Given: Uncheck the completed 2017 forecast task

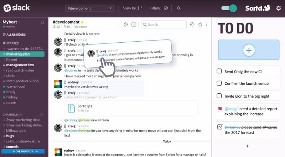Looking at the screenshot, I should coord(219,127).
